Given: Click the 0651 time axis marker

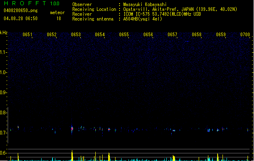Looking at the screenshot, I should (27, 35).
